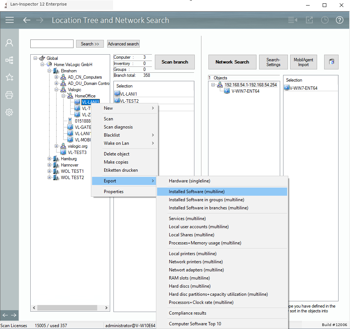Open the favorites star sidebar icon
The width and height of the screenshot is (350, 329).
point(9,78)
